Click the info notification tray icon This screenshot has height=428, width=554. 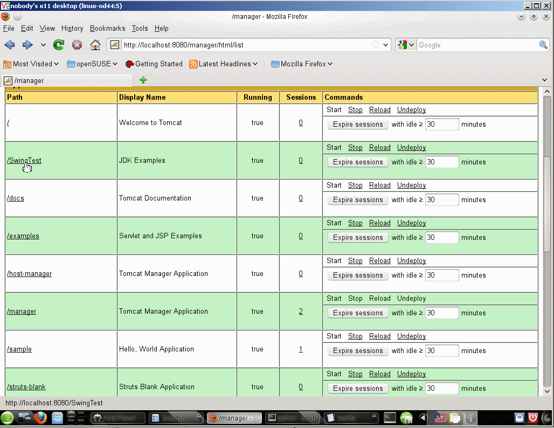coord(470,418)
